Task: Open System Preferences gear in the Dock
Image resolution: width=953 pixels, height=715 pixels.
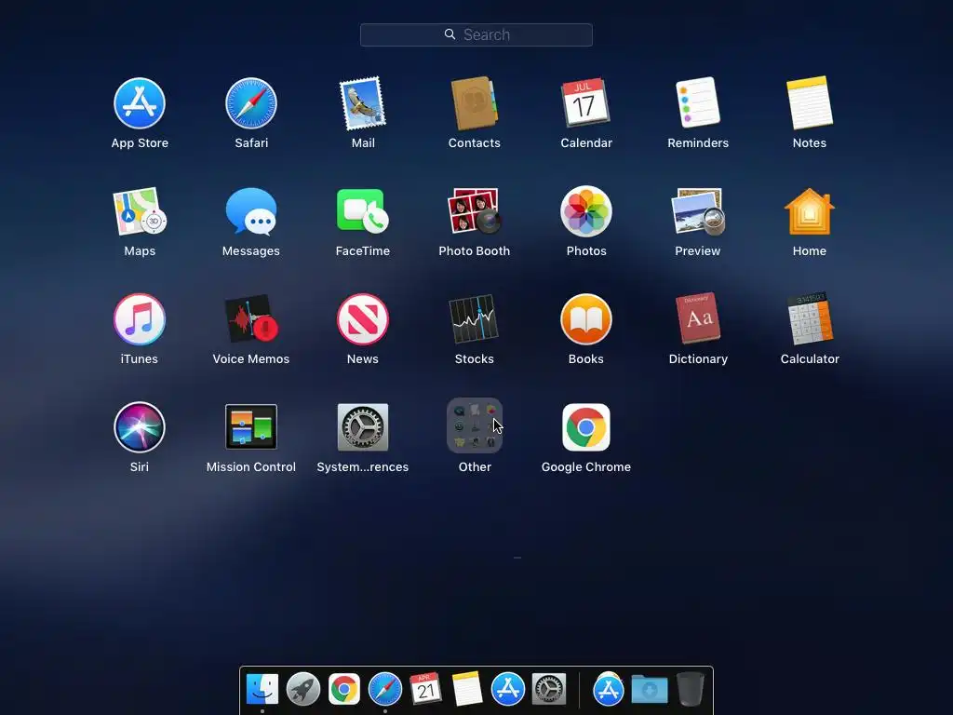Action: pos(549,690)
